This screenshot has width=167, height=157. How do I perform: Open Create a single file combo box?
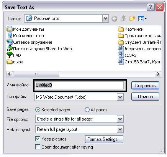point(79,119)
